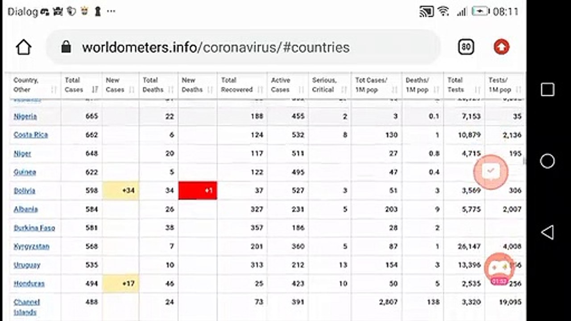Tap the Android back triangle button

(547, 232)
